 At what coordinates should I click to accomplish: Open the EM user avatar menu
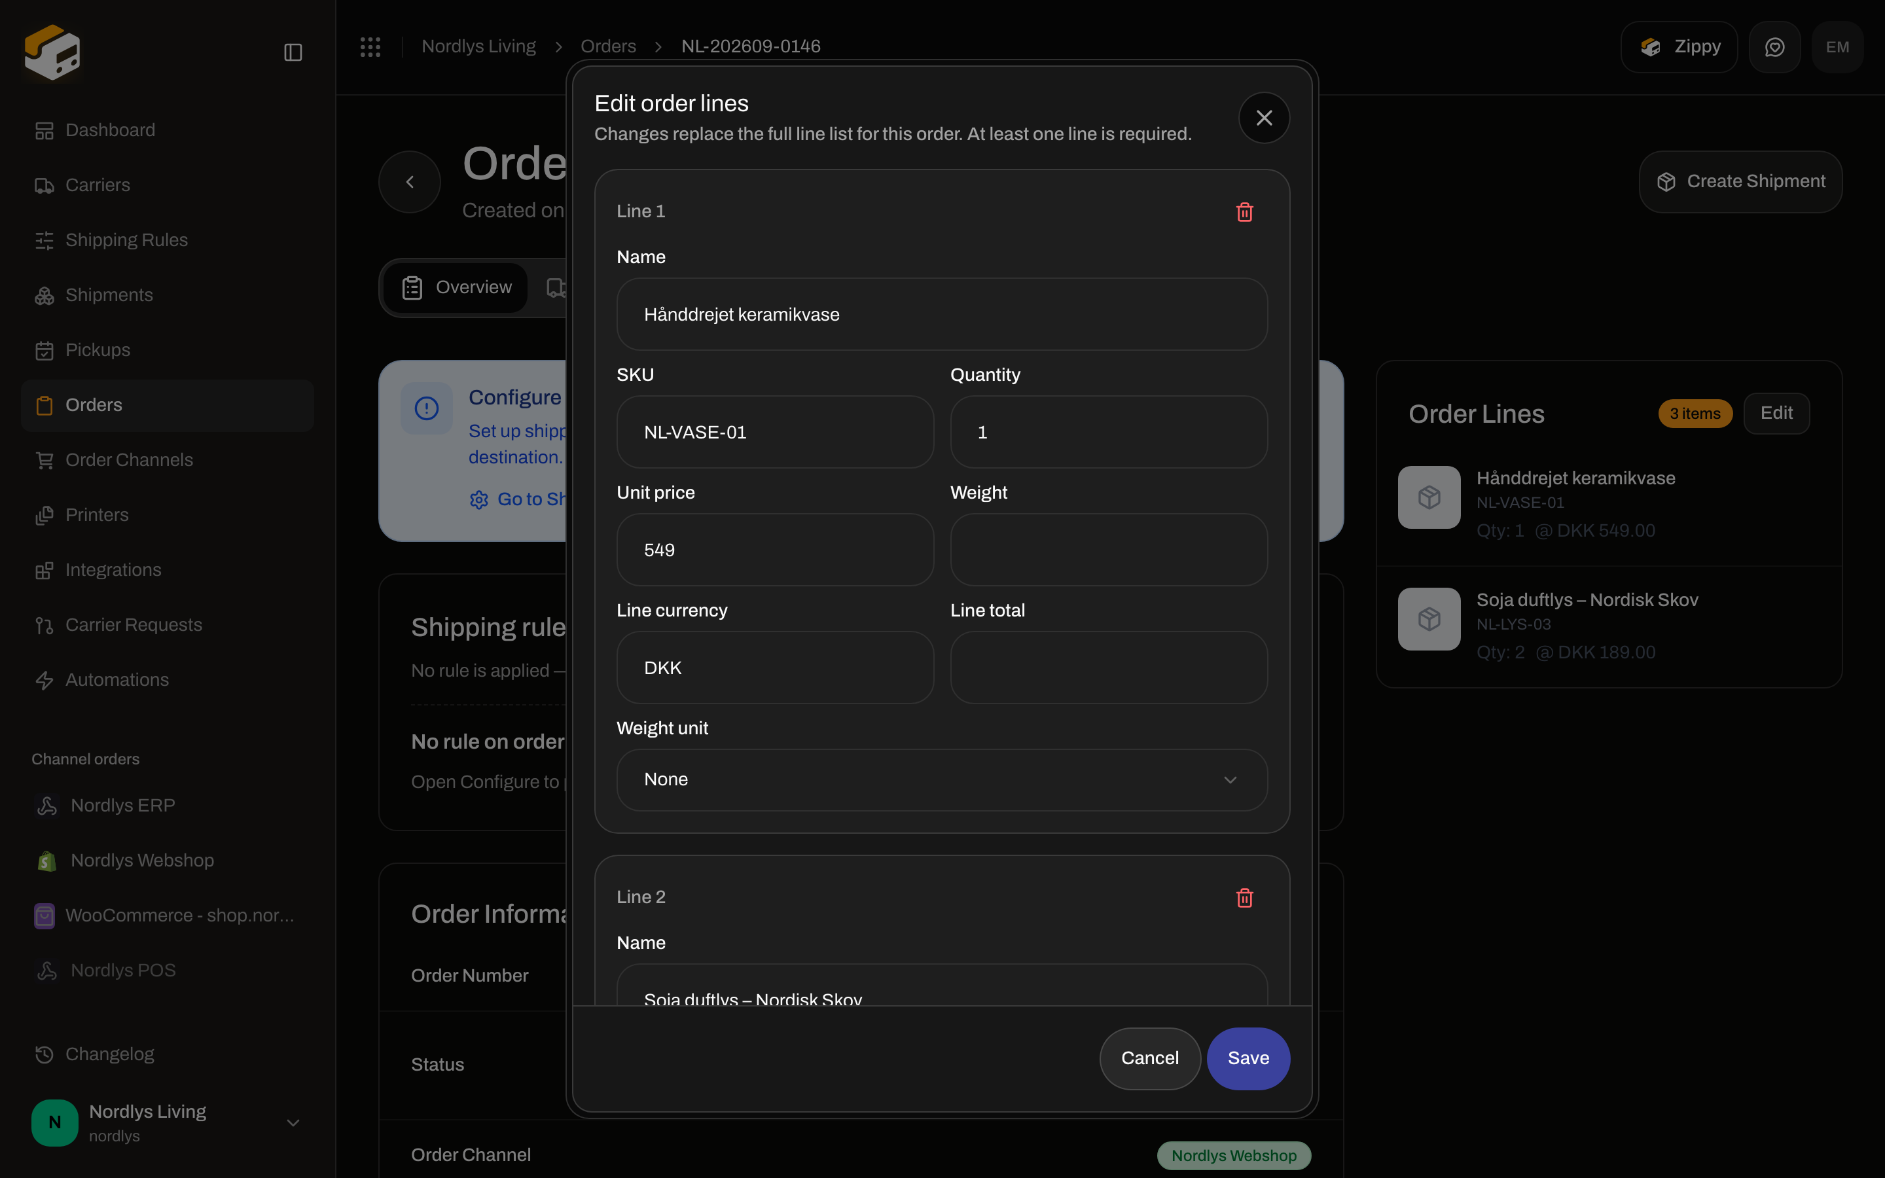click(x=1837, y=46)
